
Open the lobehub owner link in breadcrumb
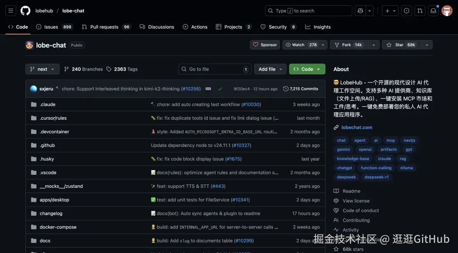(x=44, y=11)
